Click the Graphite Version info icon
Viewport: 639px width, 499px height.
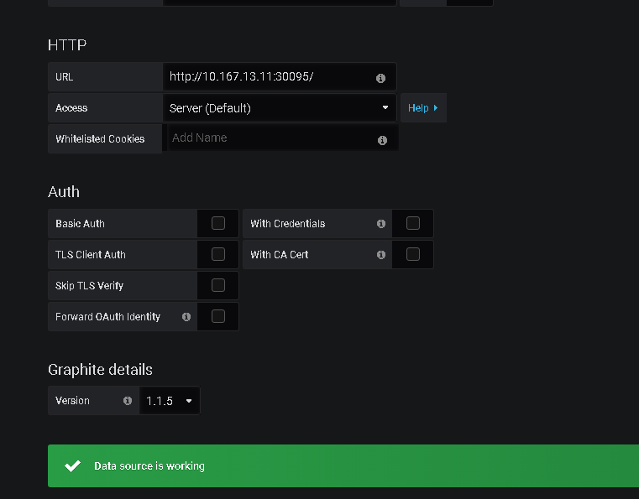(x=128, y=401)
